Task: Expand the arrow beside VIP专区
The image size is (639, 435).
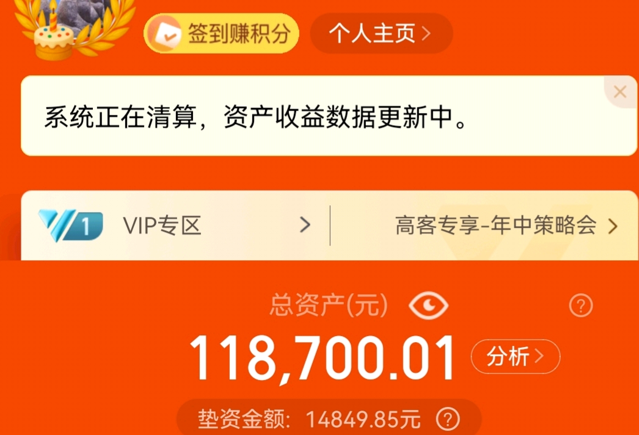Action: pyautogui.click(x=305, y=225)
